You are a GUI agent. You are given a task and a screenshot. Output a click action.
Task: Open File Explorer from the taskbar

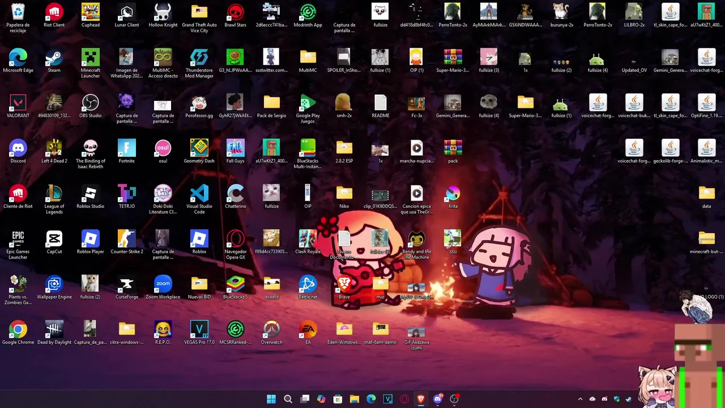click(x=355, y=399)
